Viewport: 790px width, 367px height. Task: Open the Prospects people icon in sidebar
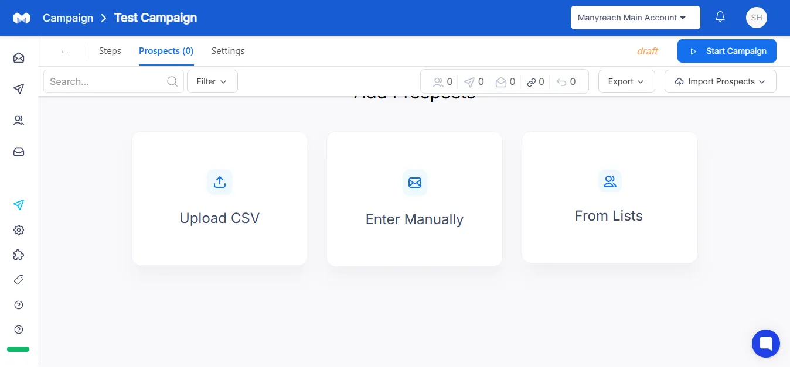[x=18, y=121]
